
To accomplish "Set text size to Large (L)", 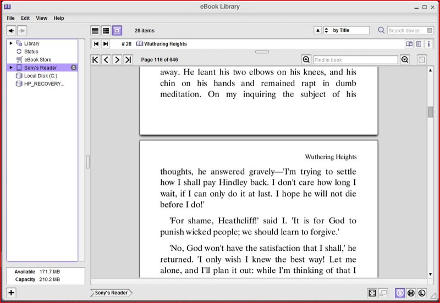I will click(x=422, y=293).
